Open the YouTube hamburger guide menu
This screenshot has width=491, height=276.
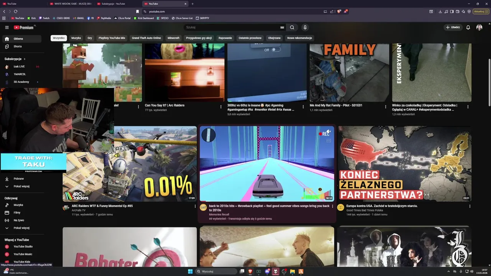(7, 27)
